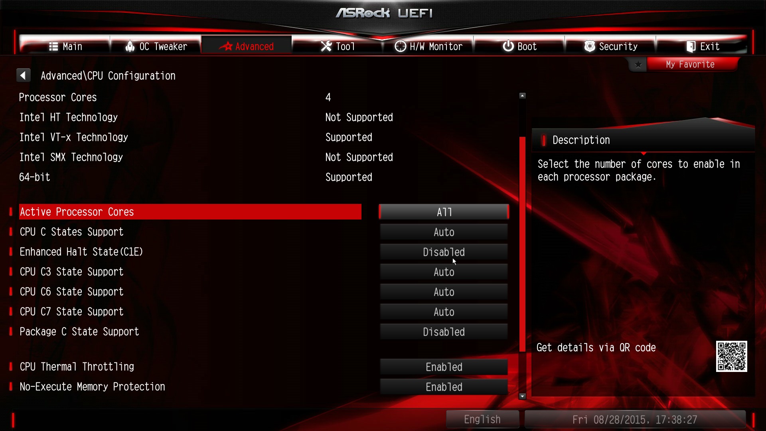
Task: Open CPU C States Support Auto dropdown
Action: coord(444,232)
